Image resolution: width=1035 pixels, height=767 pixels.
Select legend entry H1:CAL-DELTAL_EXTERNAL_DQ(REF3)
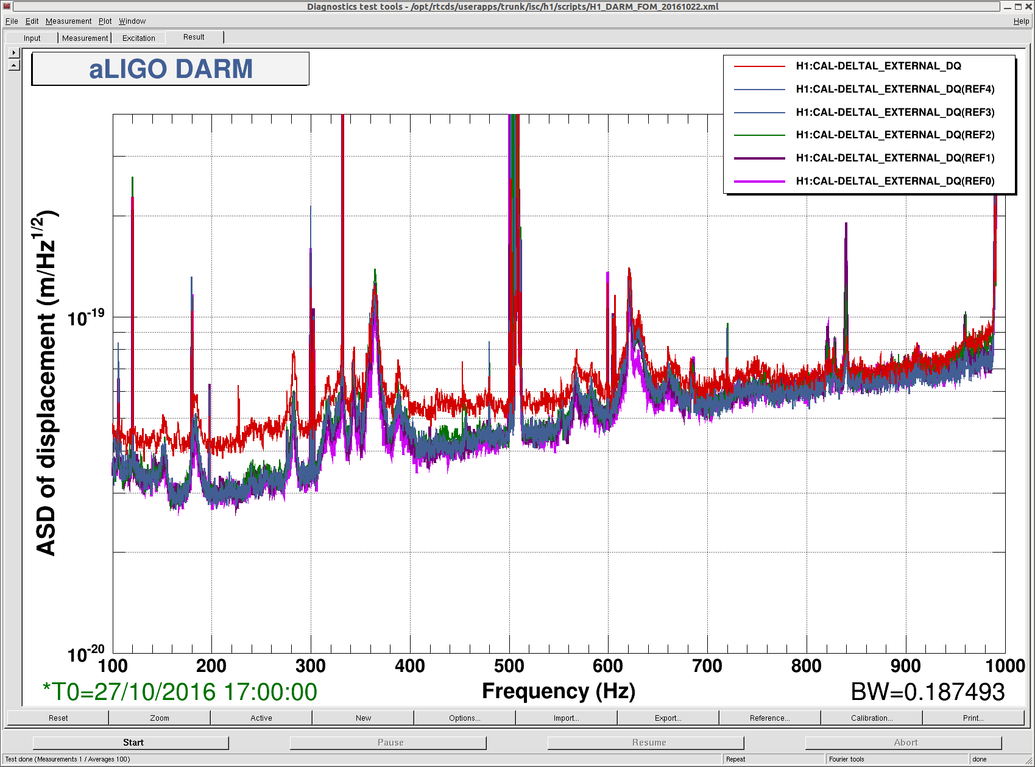coord(895,112)
